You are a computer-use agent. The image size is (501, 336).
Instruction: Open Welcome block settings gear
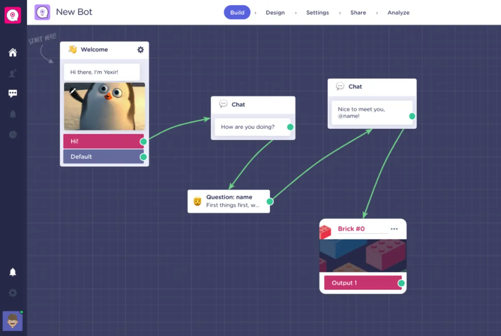[141, 50]
